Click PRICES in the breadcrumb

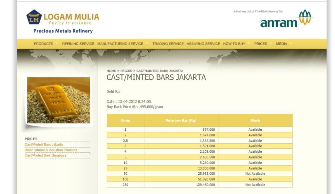tap(126, 71)
